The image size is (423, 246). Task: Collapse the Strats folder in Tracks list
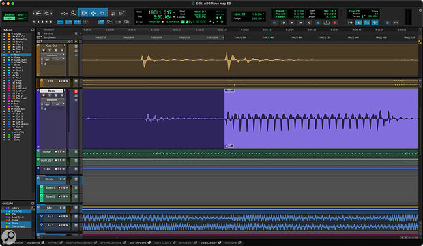[x=12, y=65]
